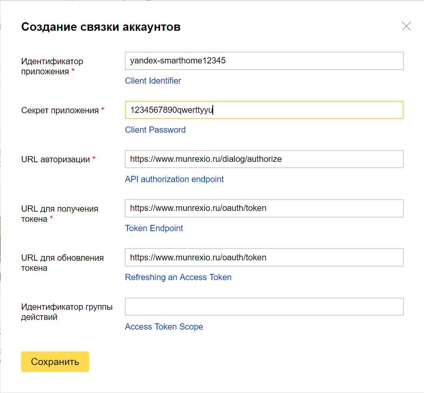Open the Client Identifier help link
The image size is (424, 393).
point(153,81)
